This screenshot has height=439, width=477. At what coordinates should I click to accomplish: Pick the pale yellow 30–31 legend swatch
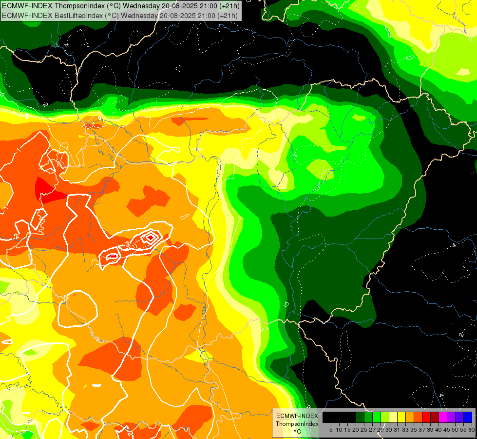coord(393,418)
